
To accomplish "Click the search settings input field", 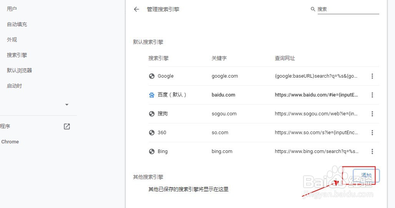I will click(x=348, y=9).
